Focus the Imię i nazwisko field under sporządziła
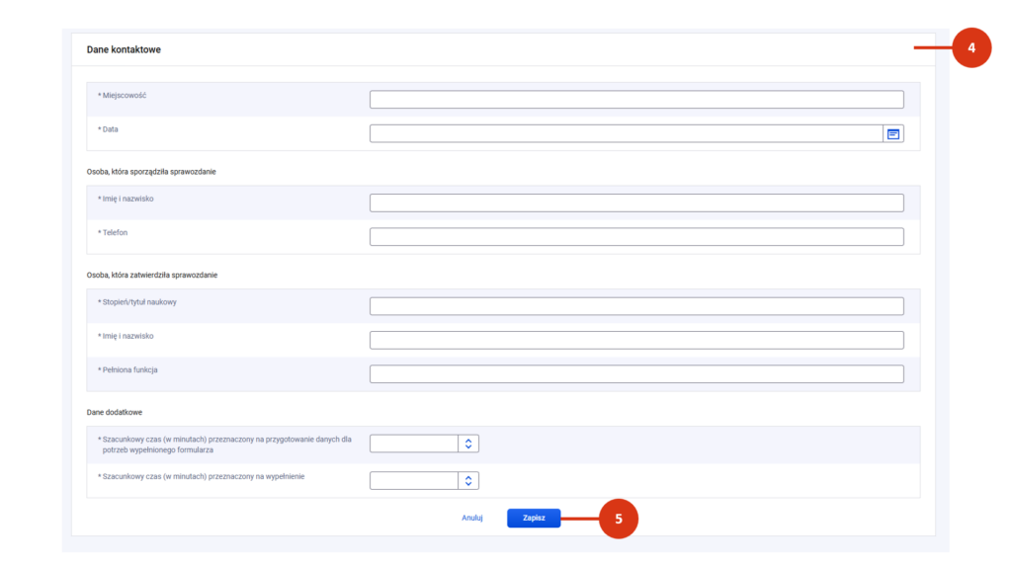 [636, 203]
